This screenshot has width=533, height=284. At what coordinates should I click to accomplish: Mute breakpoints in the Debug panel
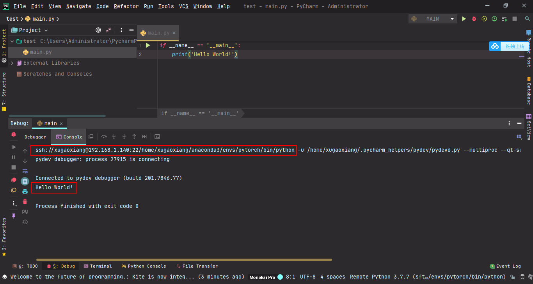click(x=14, y=190)
